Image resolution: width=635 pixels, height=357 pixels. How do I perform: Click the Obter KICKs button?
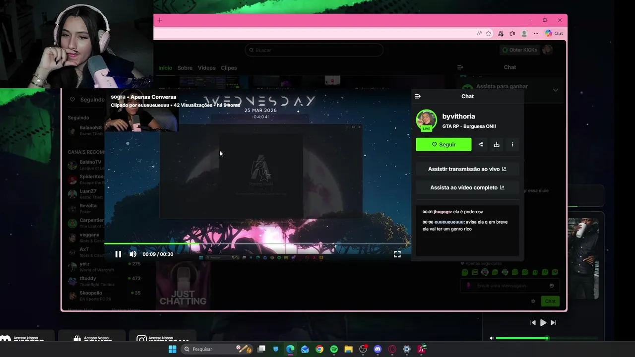[x=519, y=50]
